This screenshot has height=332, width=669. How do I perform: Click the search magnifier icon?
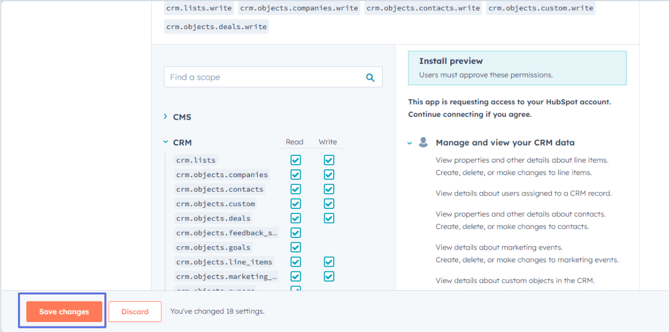[x=370, y=77]
